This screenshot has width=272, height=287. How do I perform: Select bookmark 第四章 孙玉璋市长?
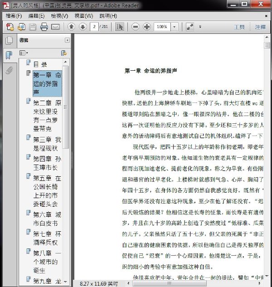click(47, 163)
